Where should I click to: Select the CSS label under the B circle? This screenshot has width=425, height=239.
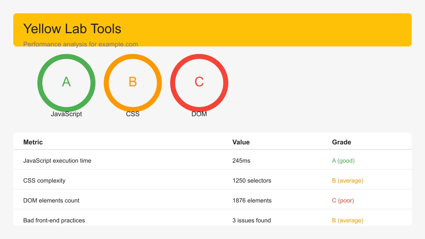(133, 114)
